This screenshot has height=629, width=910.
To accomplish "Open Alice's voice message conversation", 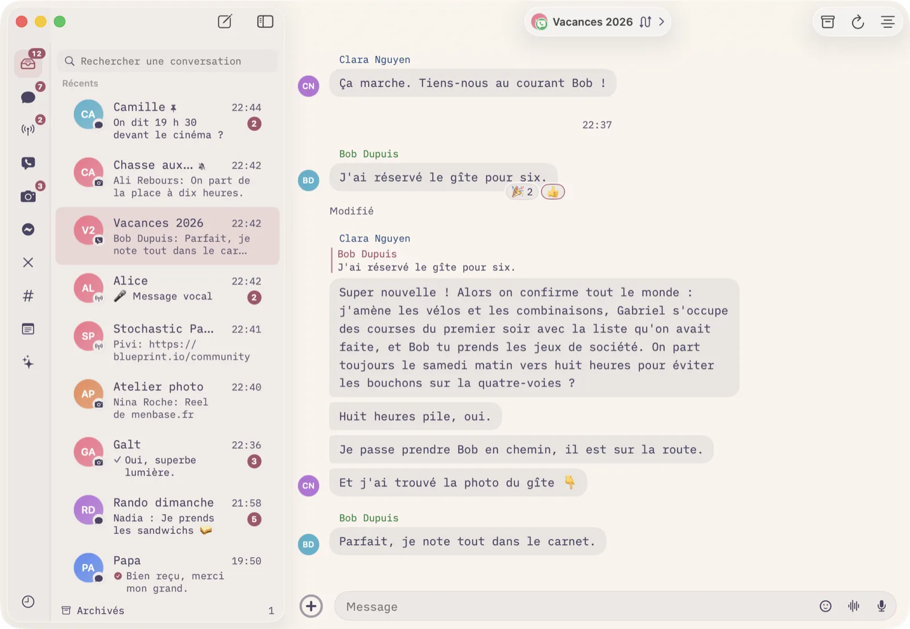I will tap(168, 289).
